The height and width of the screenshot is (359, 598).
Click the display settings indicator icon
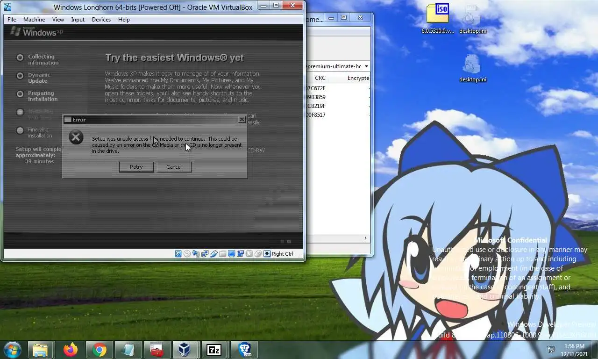[231, 254]
